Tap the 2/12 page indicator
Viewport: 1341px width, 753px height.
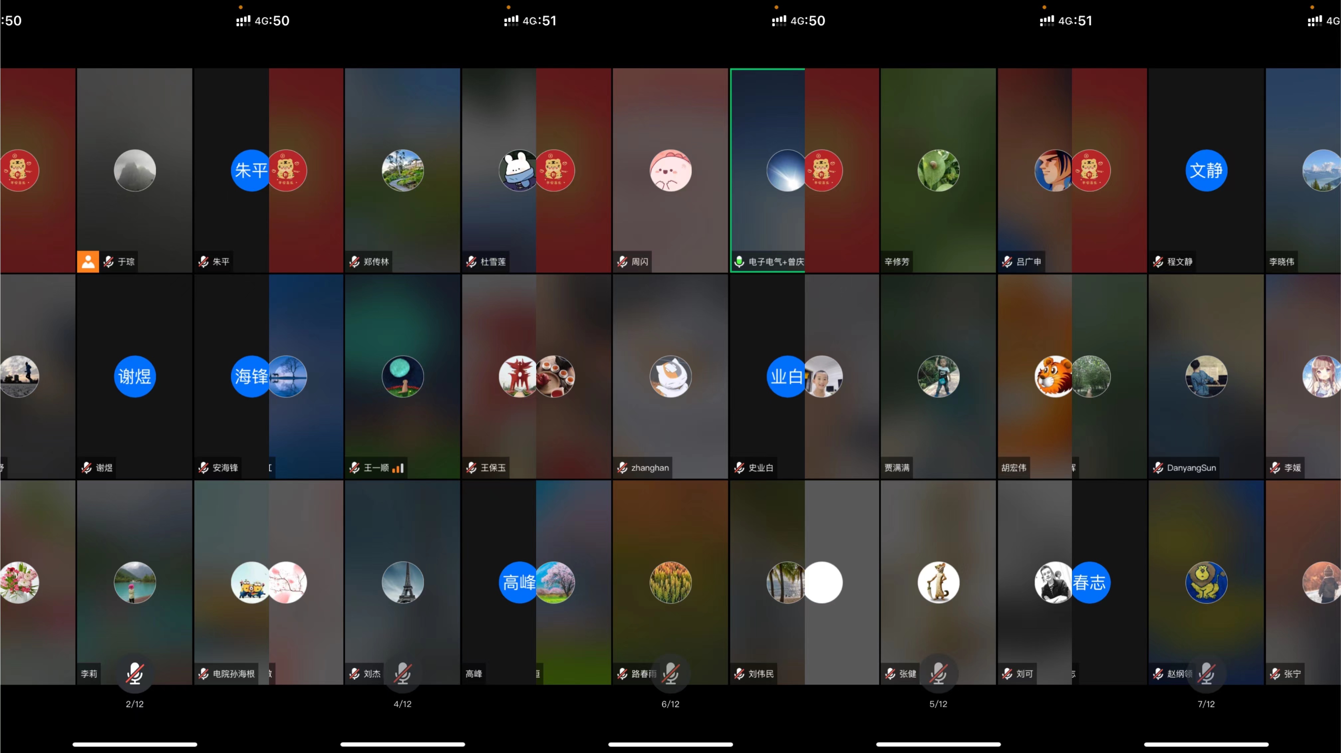point(134,704)
